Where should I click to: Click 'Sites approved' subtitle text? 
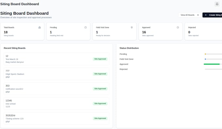click(x=148, y=35)
